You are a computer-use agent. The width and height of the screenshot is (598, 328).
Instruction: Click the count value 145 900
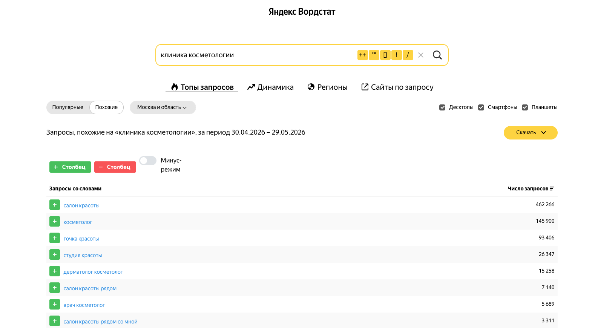tap(545, 221)
